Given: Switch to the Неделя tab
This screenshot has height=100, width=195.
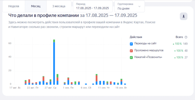Looking at the screenshot, I should (x=14, y=6).
